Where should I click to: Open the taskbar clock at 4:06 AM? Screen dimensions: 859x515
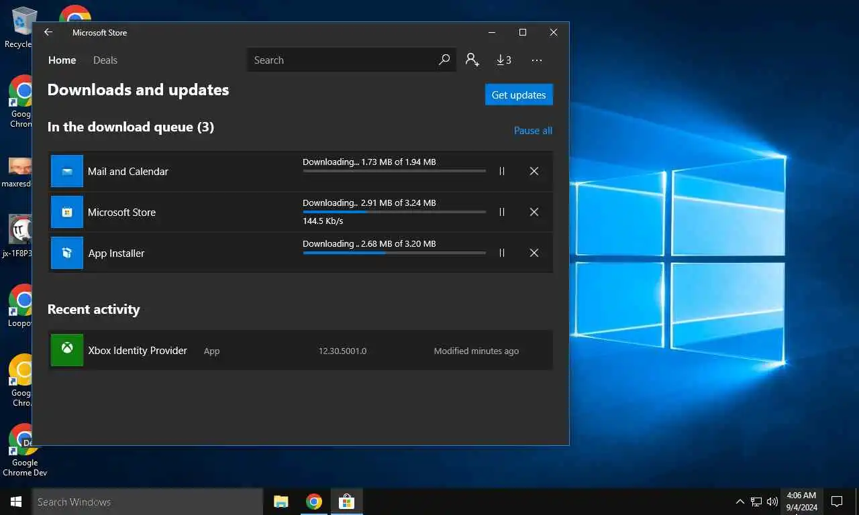pyautogui.click(x=802, y=502)
